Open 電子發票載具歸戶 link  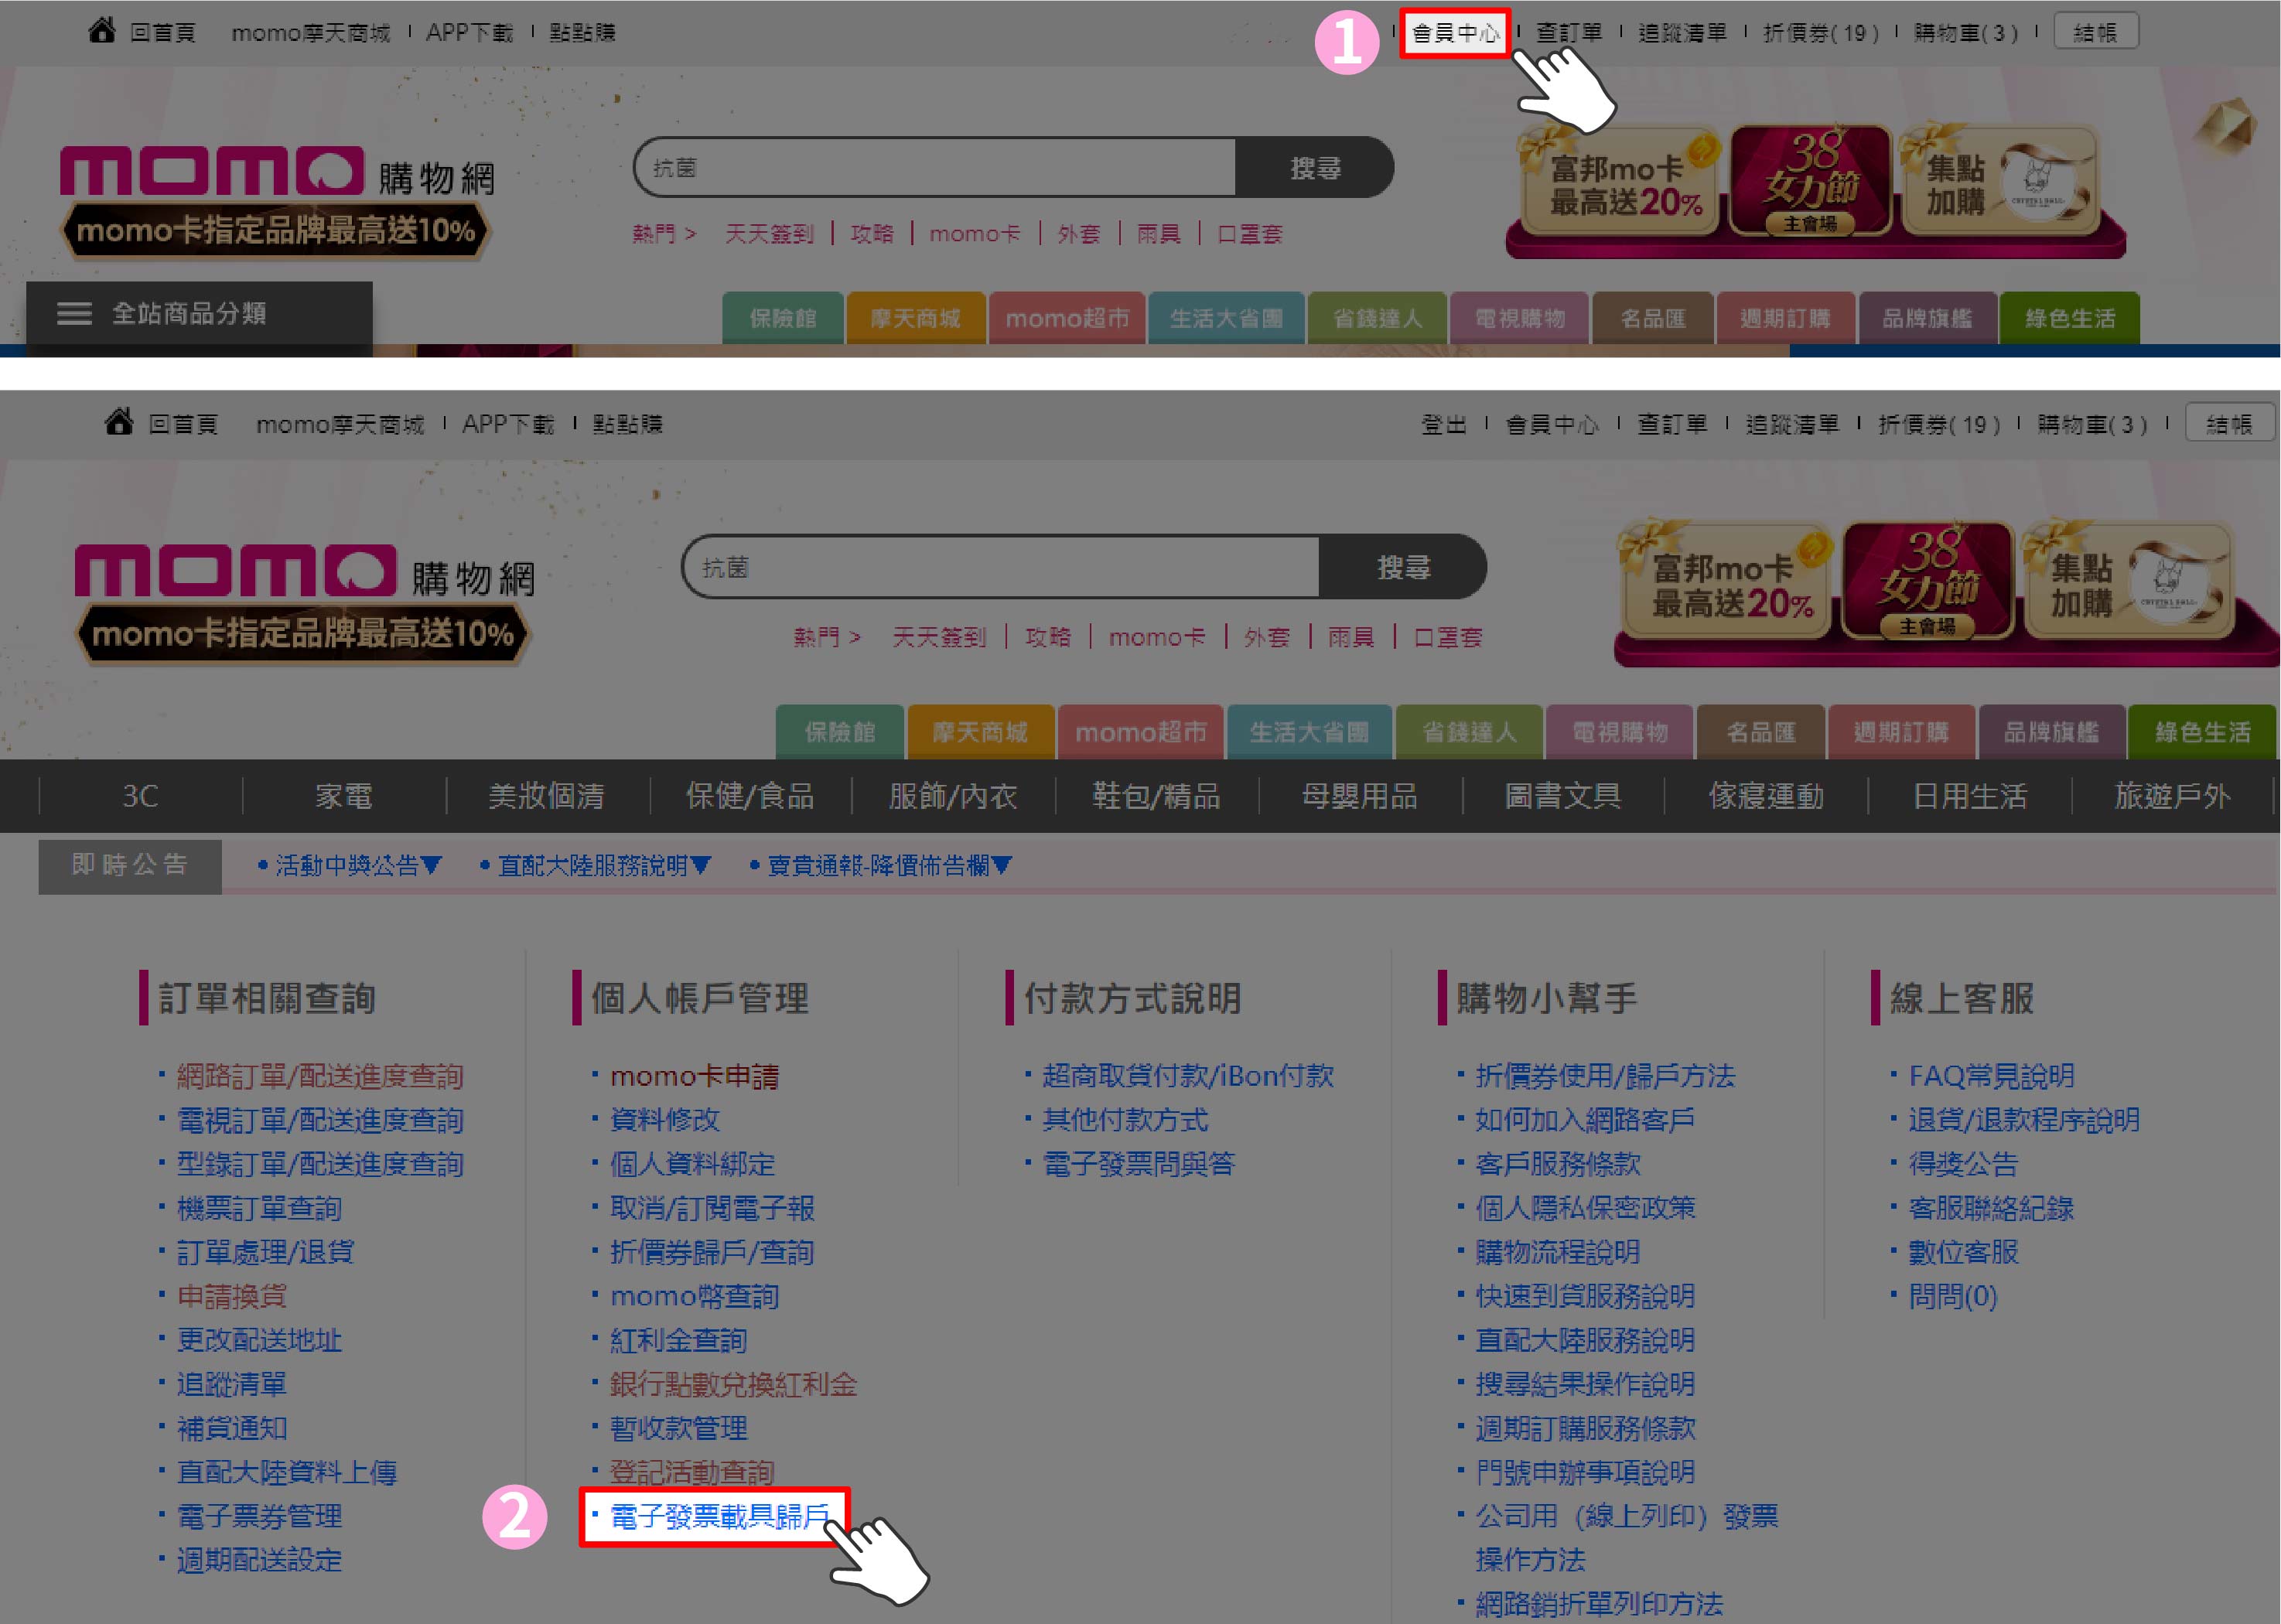(x=719, y=1516)
